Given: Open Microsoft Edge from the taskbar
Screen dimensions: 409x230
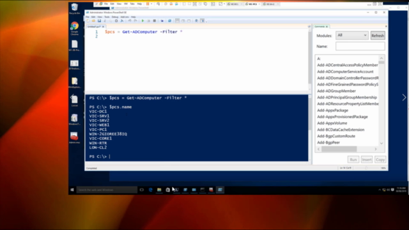Looking at the screenshot, I should coord(151,190).
